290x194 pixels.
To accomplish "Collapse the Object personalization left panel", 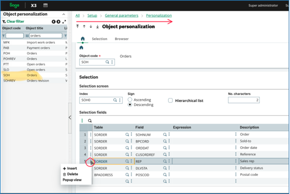I will click(70, 118).
